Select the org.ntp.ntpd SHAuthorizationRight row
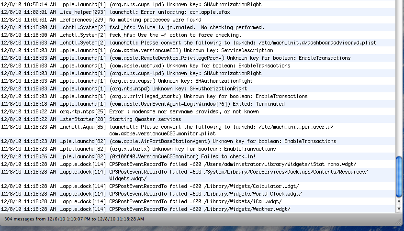The height and width of the screenshot is (231, 404). pyautogui.click(x=198, y=88)
